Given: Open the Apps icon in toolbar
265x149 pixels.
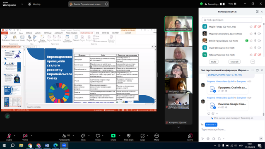Looking at the screenshot, I should pyautogui.click(x=142, y=136).
